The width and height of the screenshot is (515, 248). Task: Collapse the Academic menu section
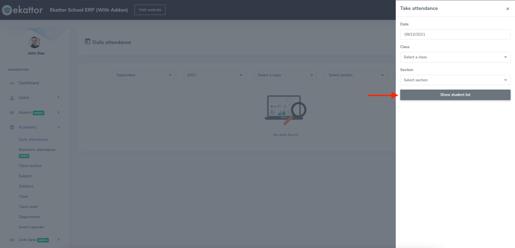tap(59, 127)
